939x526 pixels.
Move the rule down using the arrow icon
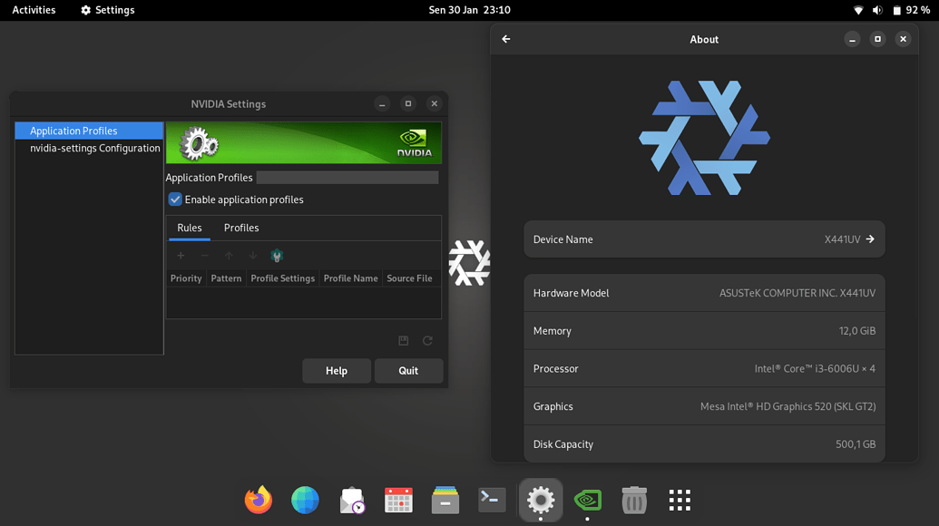click(x=252, y=256)
